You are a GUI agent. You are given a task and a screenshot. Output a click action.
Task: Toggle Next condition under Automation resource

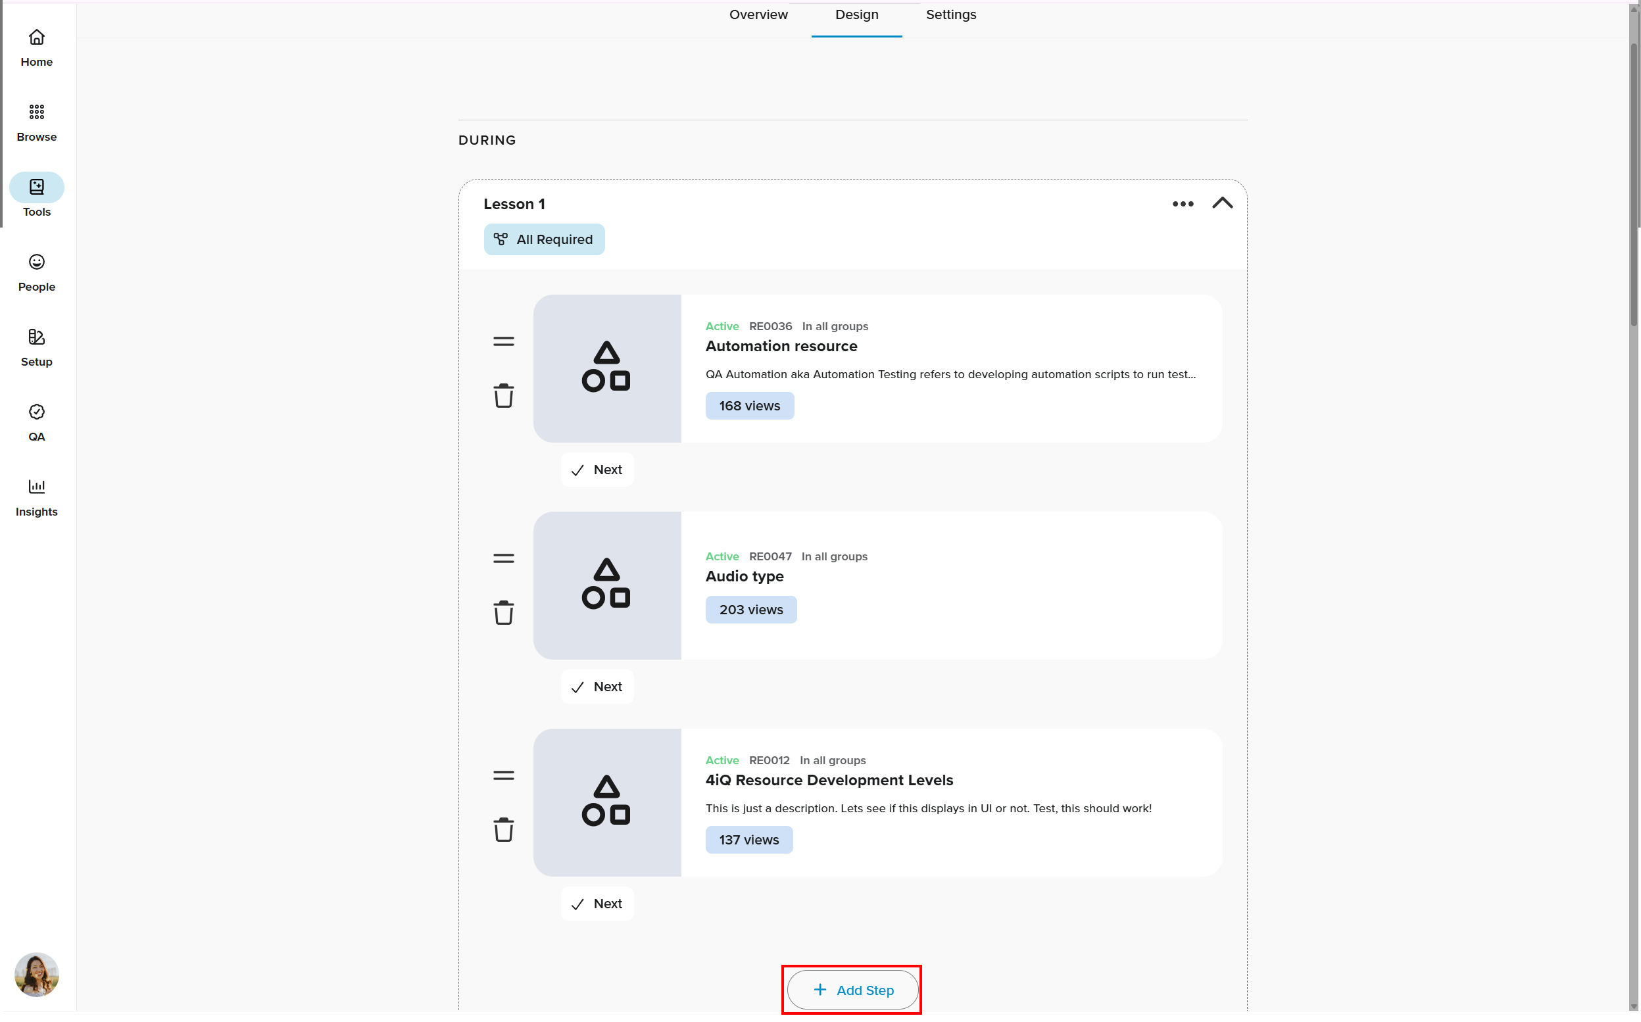tap(597, 470)
